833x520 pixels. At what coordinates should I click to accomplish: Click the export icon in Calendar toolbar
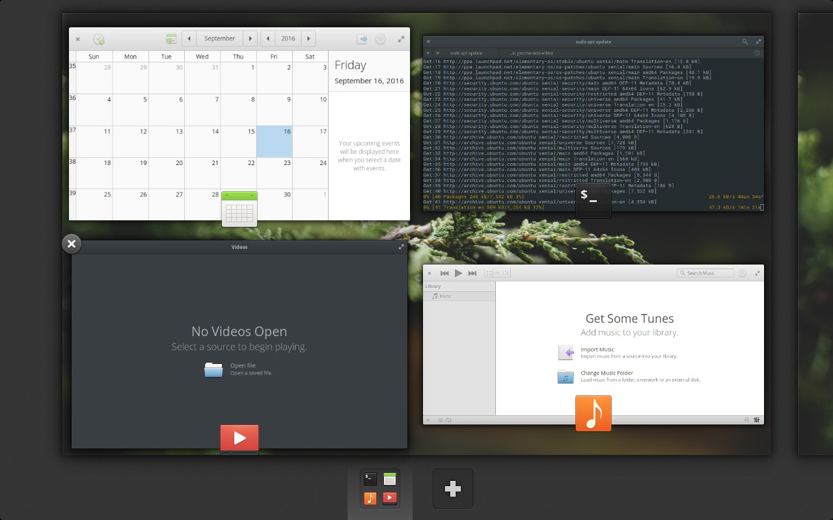click(362, 38)
